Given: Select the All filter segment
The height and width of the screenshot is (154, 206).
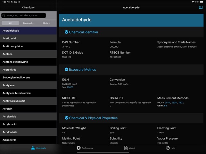Looking at the screenshot, I should [x=10, y=23].
